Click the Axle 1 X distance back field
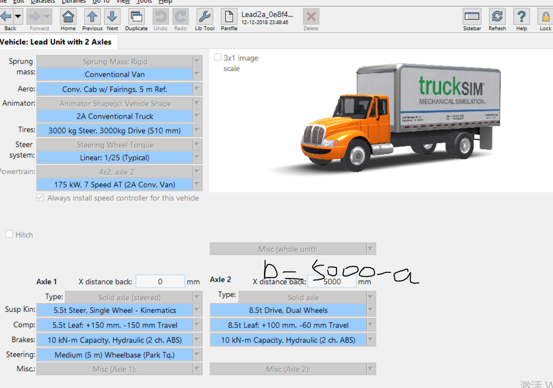This screenshot has height=388, width=553. pos(160,281)
